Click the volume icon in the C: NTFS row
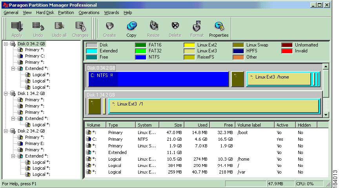 point(88,139)
